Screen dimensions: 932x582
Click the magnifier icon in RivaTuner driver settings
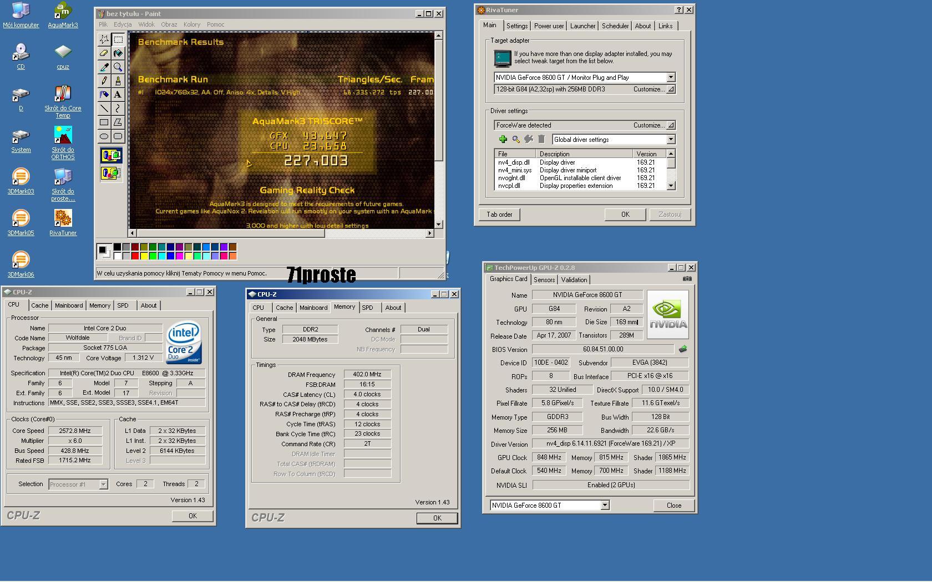tap(516, 139)
